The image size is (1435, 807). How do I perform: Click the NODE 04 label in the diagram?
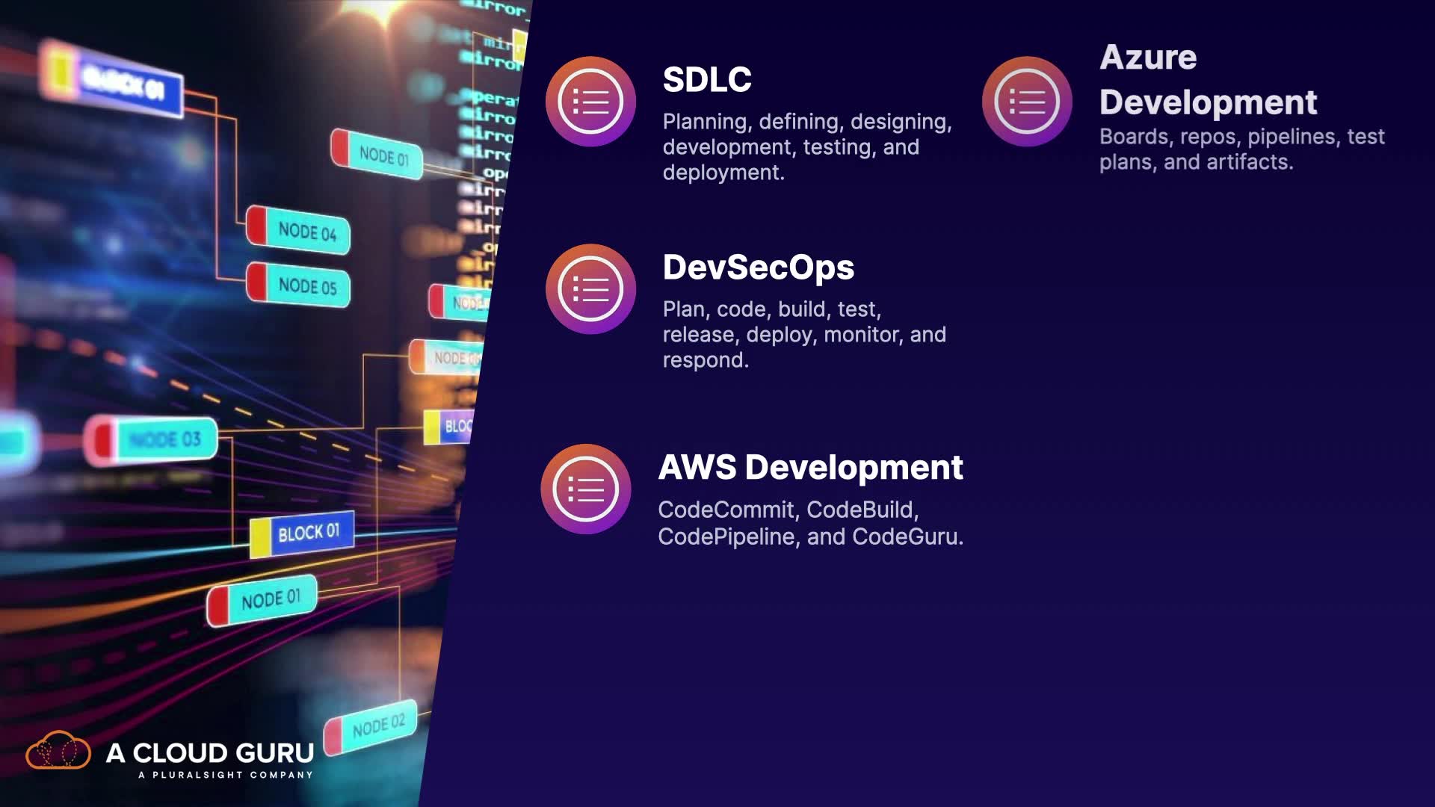306,232
